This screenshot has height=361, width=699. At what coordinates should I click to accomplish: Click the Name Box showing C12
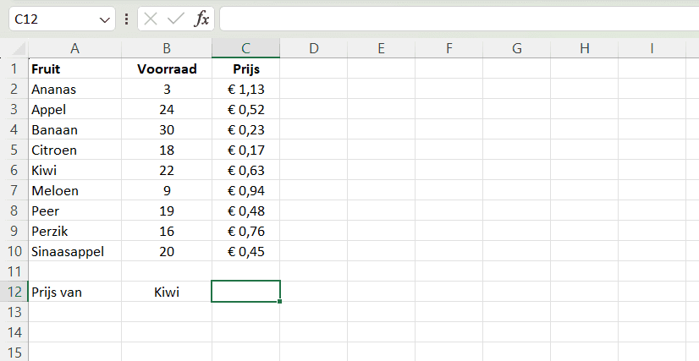coord(62,19)
